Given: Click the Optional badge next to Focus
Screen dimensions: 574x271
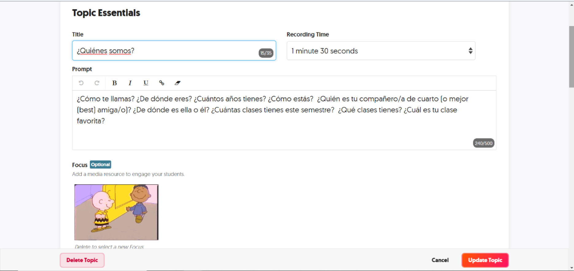Looking at the screenshot, I should 100,164.
